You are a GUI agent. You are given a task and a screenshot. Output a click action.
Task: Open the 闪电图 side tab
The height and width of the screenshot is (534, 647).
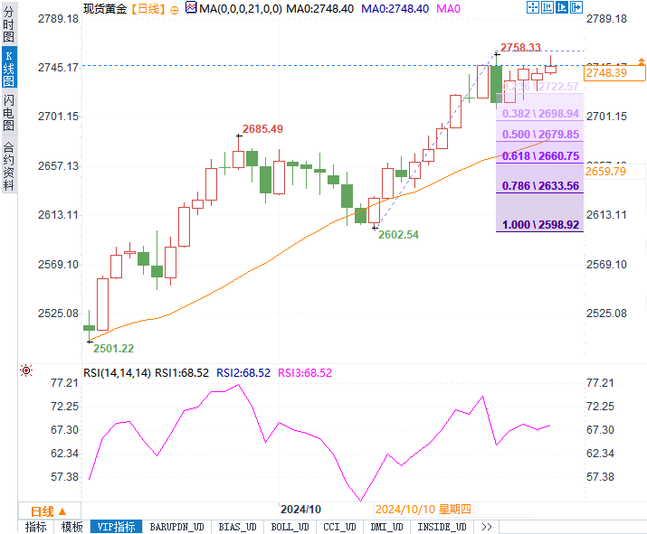8,111
